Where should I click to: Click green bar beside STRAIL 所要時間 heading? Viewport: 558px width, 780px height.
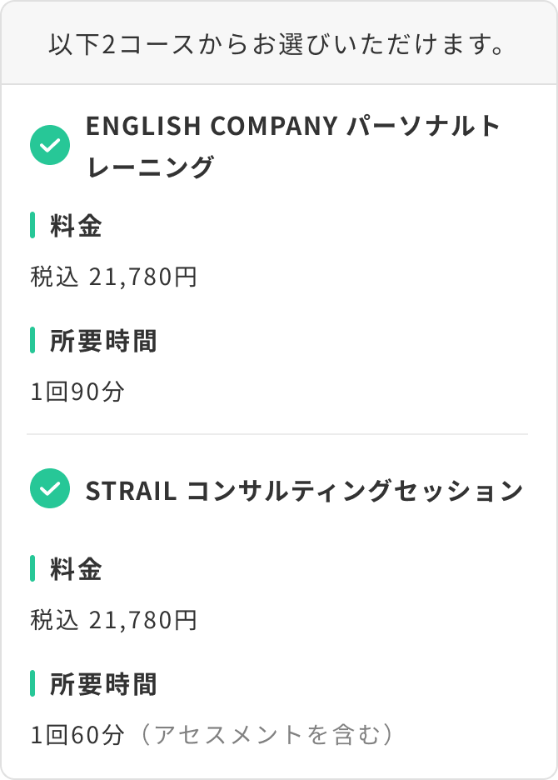tap(32, 683)
